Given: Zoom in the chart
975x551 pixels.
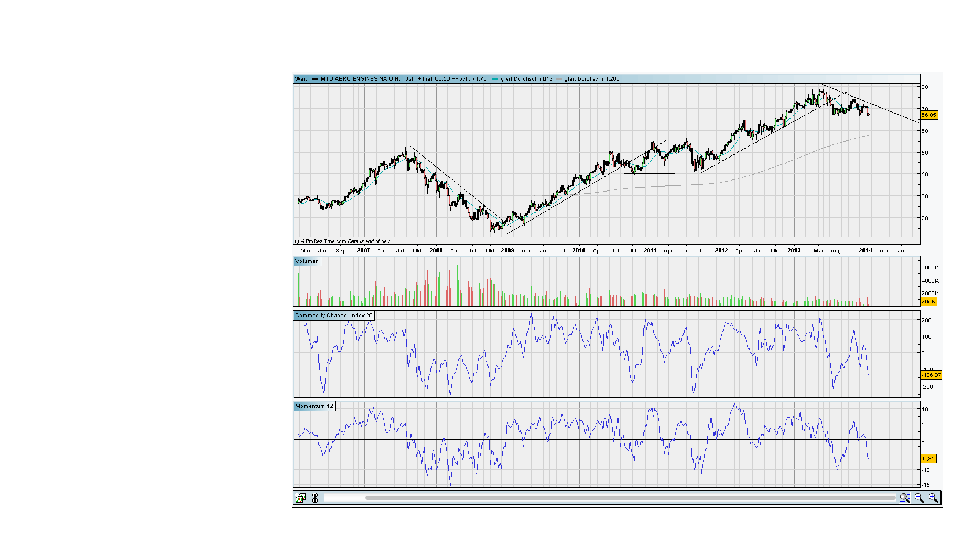Looking at the screenshot, I should coord(933,498).
